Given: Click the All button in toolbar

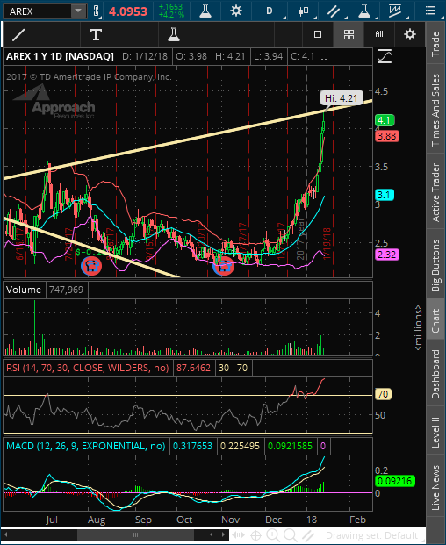Looking at the screenshot, I should 379,34.
